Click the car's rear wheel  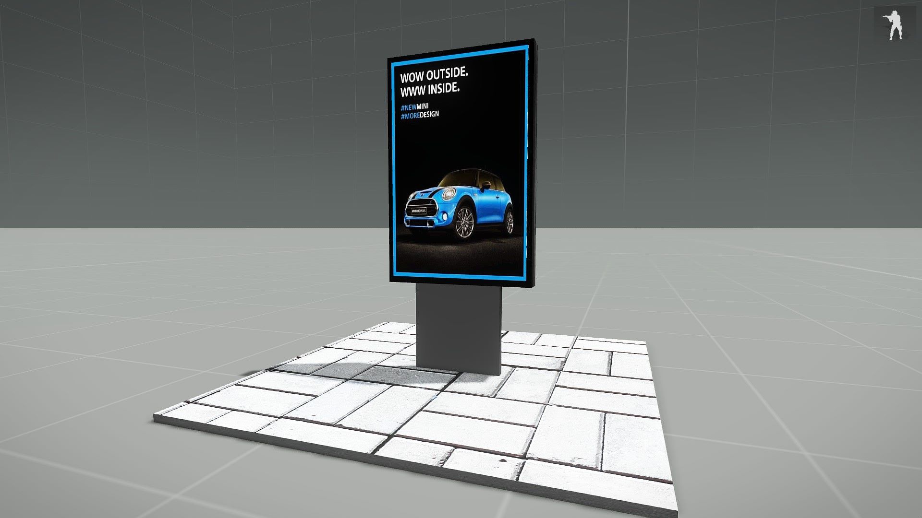[x=509, y=222]
